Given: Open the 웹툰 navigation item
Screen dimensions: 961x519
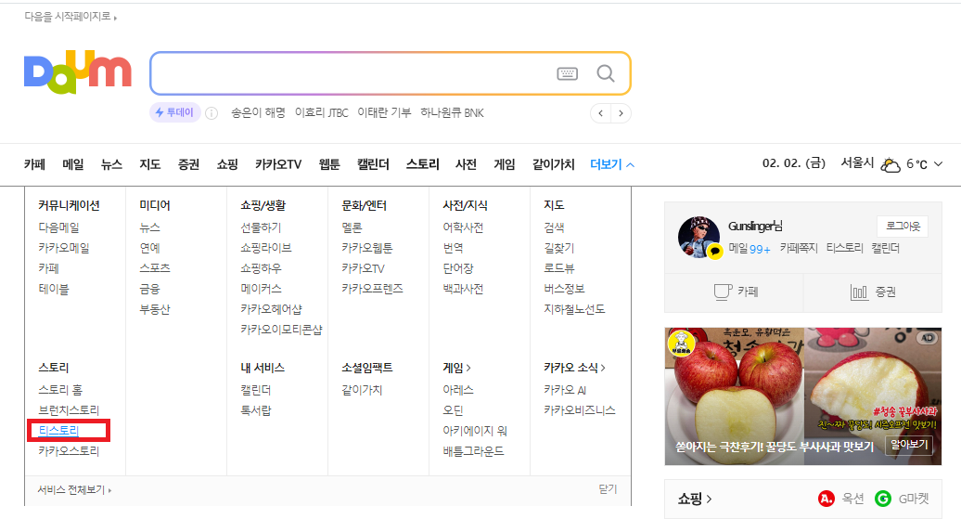Looking at the screenshot, I should pos(329,164).
